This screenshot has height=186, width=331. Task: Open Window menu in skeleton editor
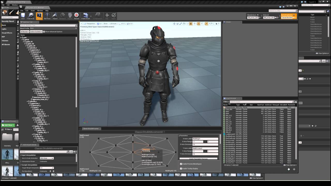40,11
